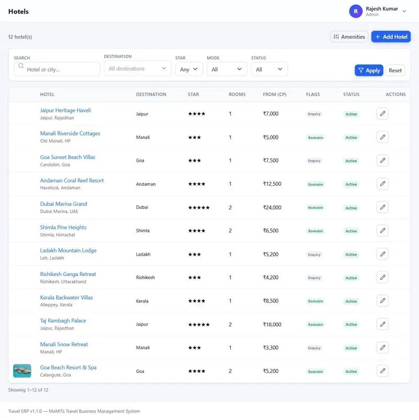Click the STAR column header
The width and height of the screenshot is (419, 420).
[193, 94]
